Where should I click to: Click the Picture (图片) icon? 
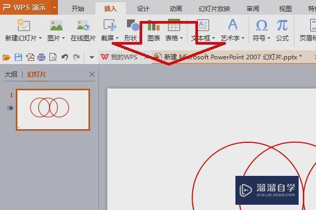pyautogui.click(x=56, y=25)
